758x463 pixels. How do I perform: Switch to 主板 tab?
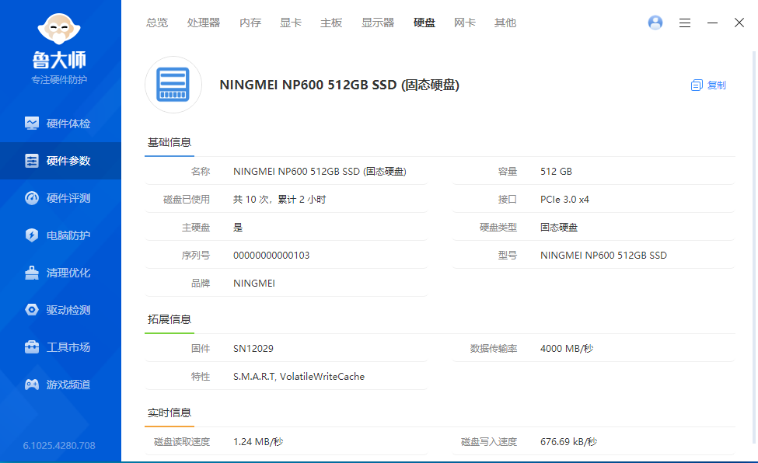pyautogui.click(x=331, y=23)
